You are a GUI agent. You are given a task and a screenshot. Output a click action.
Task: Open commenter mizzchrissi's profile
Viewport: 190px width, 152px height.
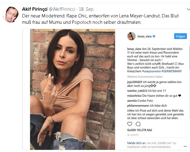pyautogui.click(x=134, y=96)
